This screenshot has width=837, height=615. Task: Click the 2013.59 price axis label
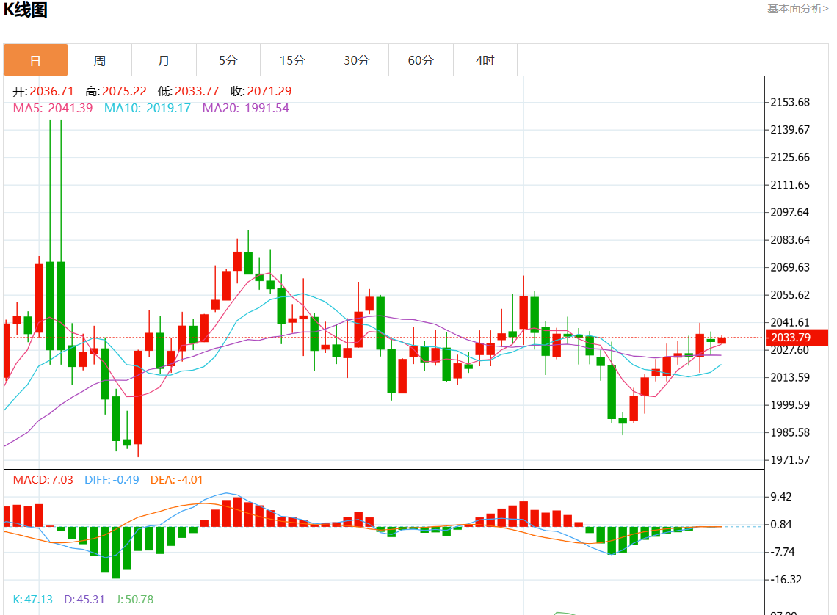(x=790, y=378)
